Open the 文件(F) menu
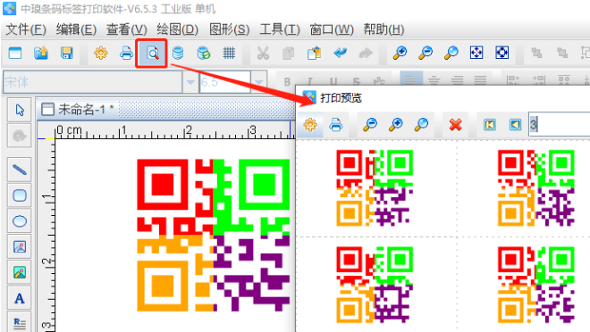The image size is (590, 332). click(26, 29)
